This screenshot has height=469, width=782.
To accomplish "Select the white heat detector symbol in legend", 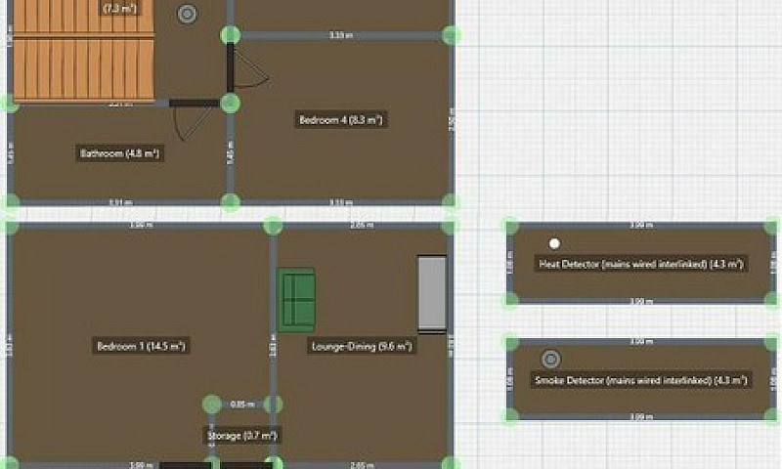I will click(x=554, y=243).
